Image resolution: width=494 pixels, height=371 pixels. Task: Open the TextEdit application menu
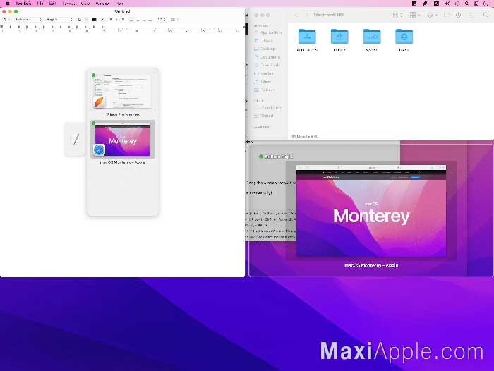tap(23, 4)
